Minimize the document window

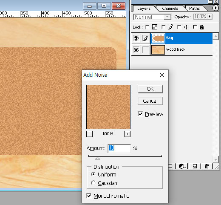tap(90, 6)
